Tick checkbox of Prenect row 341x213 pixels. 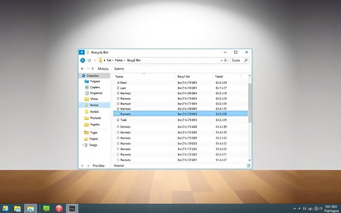[118, 93]
